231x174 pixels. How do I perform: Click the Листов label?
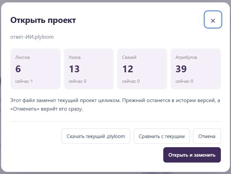coord(23,57)
